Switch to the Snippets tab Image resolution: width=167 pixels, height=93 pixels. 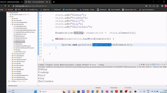(x=78, y=65)
